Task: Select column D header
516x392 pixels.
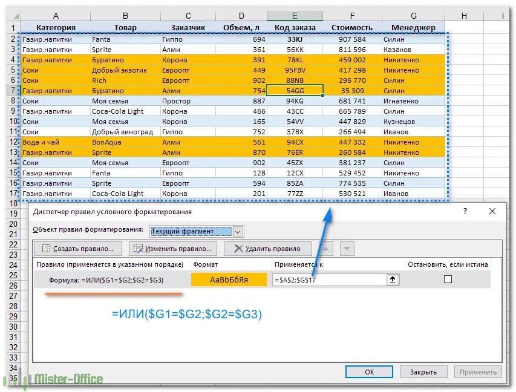Action: [x=241, y=16]
